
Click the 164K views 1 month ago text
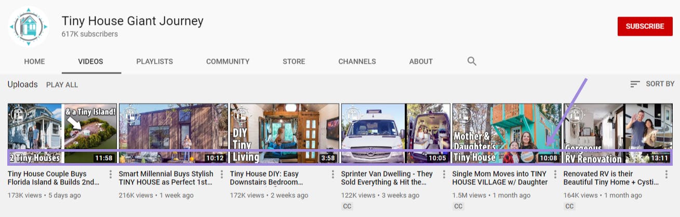tap(603, 195)
